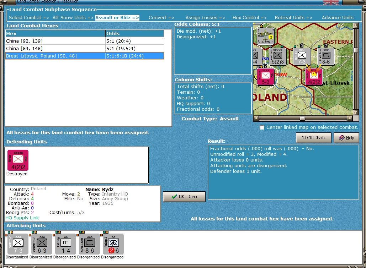Click the destroyed Rydz 4(2)2 HQ defender
This screenshot has height=268, width=366.
18,160
